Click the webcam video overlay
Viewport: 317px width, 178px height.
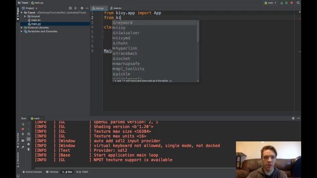[268, 160]
